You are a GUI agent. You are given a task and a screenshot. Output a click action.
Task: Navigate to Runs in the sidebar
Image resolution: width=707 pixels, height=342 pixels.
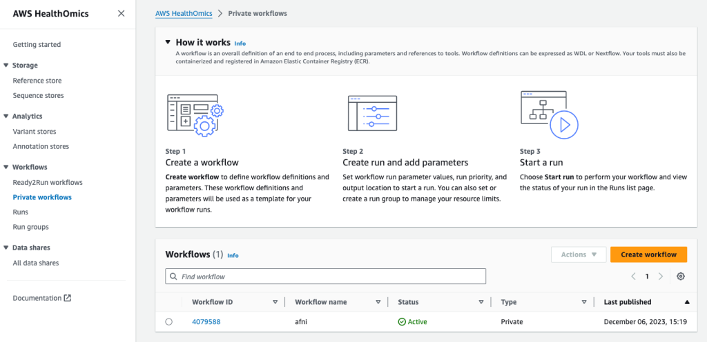click(x=20, y=212)
